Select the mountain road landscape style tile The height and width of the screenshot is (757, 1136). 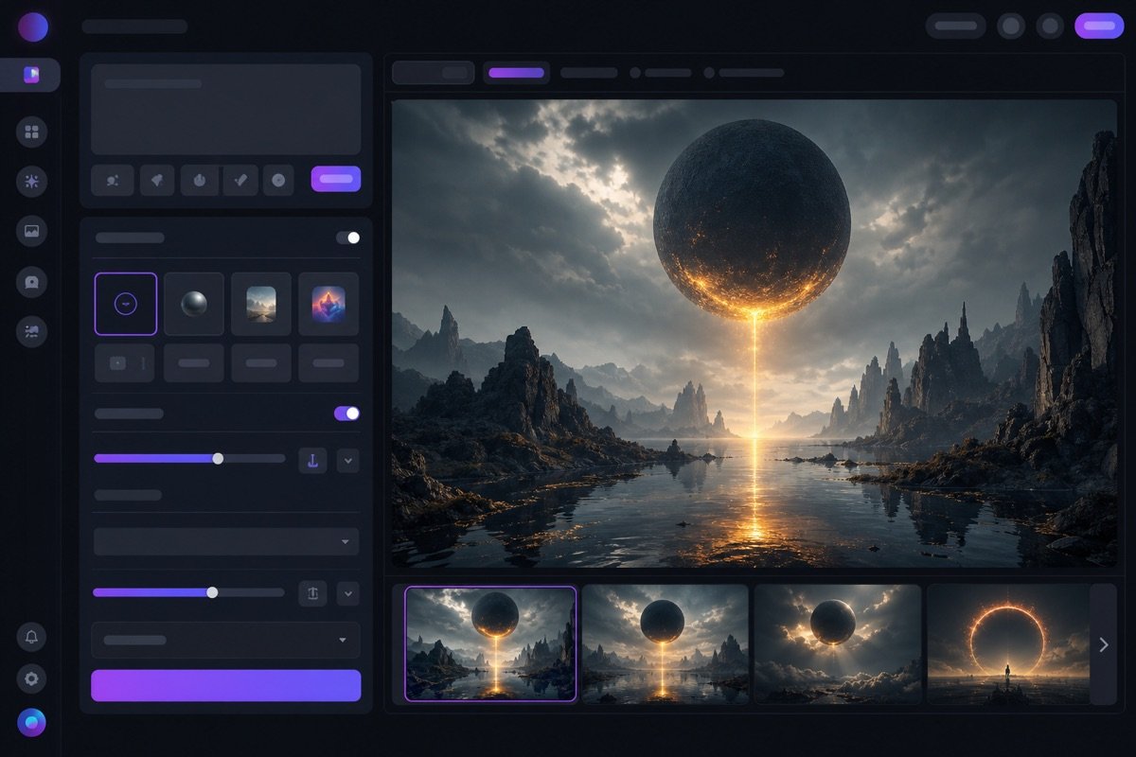point(261,304)
